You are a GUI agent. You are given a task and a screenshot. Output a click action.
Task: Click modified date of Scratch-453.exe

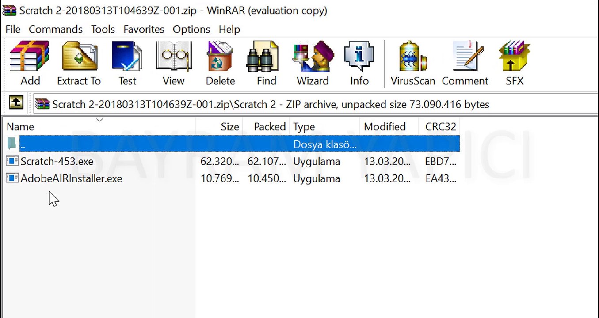click(387, 161)
